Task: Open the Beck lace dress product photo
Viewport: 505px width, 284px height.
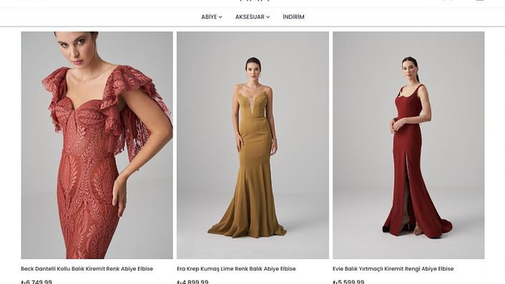Action: click(97, 145)
